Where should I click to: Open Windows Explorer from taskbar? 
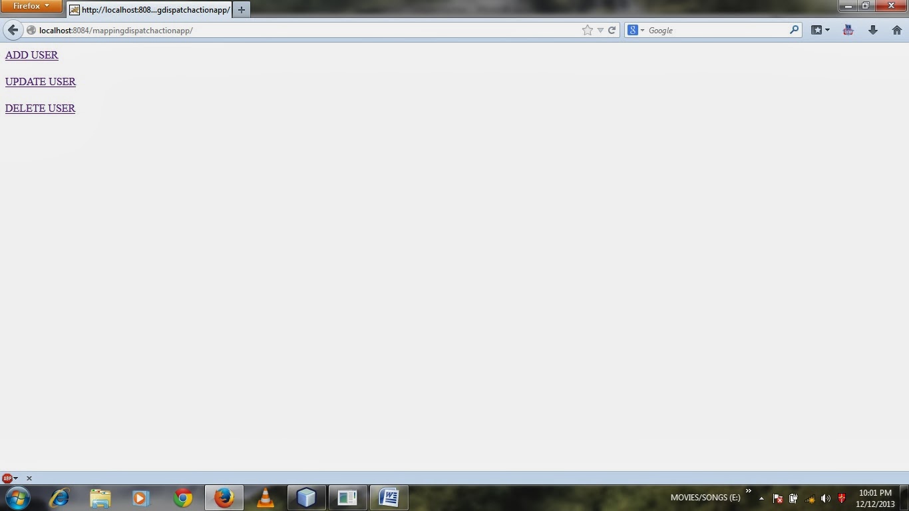click(100, 498)
